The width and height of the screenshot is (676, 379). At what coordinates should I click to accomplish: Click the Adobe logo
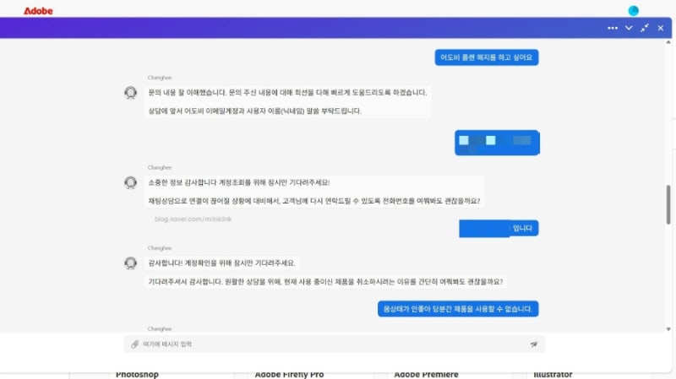38,11
